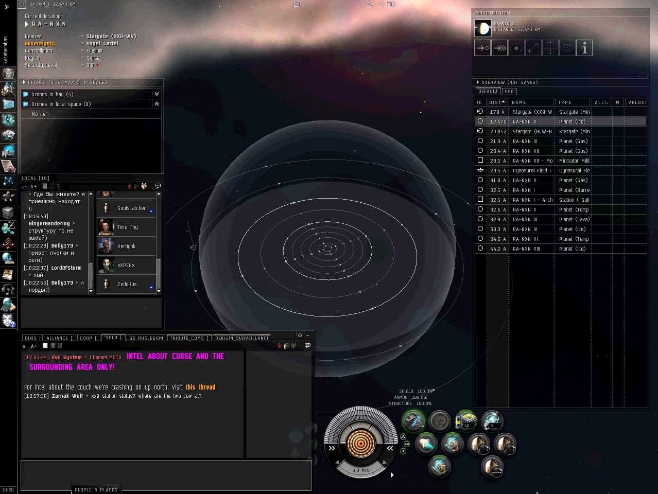This screenshot has height=494, width=658.
Task: Switch to the ALLIANCE chat tab
Action: (x=59, y=338)
